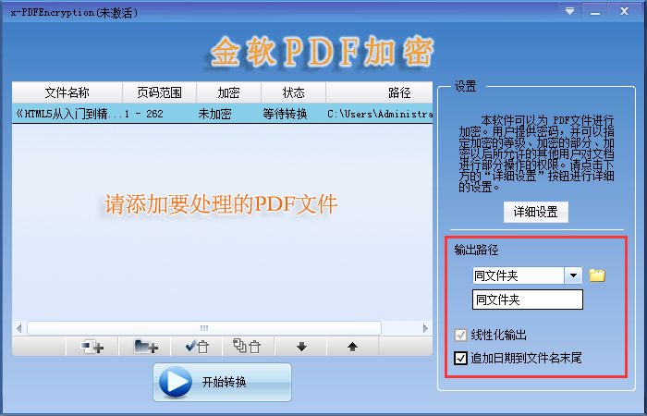Open the title bar dropdown menu icon
This screenshot has height=416, width=647.
pos(570,11)
